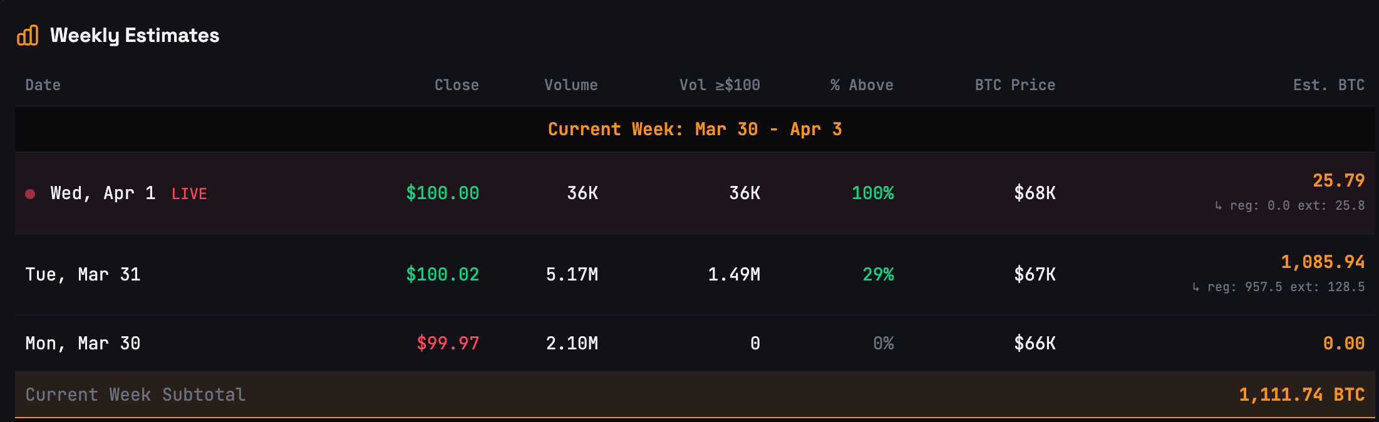Expand the Current Week: Mar 30 - Apr 3 header
Image resolution: width=1379 pixels, height=422 pixels.
(x=695, y=129)
